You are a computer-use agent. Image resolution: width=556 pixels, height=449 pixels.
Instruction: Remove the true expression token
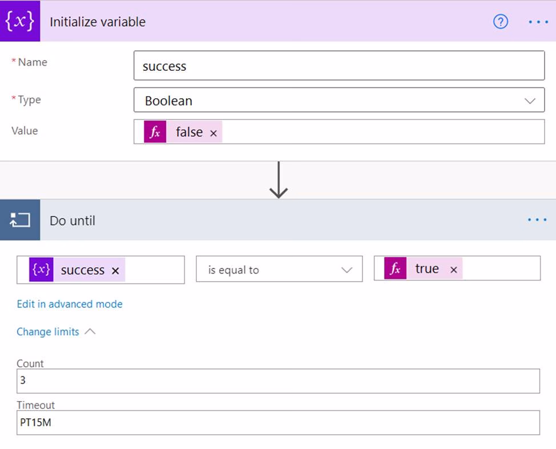click(454, 270)
